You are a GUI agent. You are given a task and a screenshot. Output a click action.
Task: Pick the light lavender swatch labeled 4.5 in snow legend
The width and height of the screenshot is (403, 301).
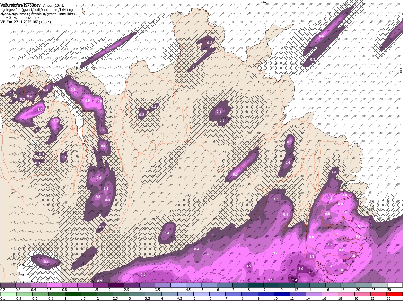(194, 285)
